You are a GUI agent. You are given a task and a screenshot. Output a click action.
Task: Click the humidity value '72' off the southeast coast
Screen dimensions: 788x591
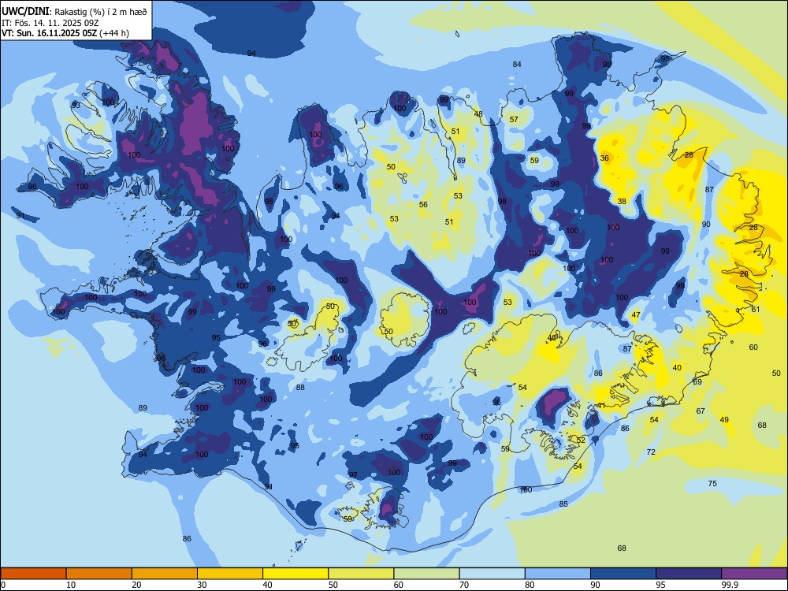click(651, 452)
